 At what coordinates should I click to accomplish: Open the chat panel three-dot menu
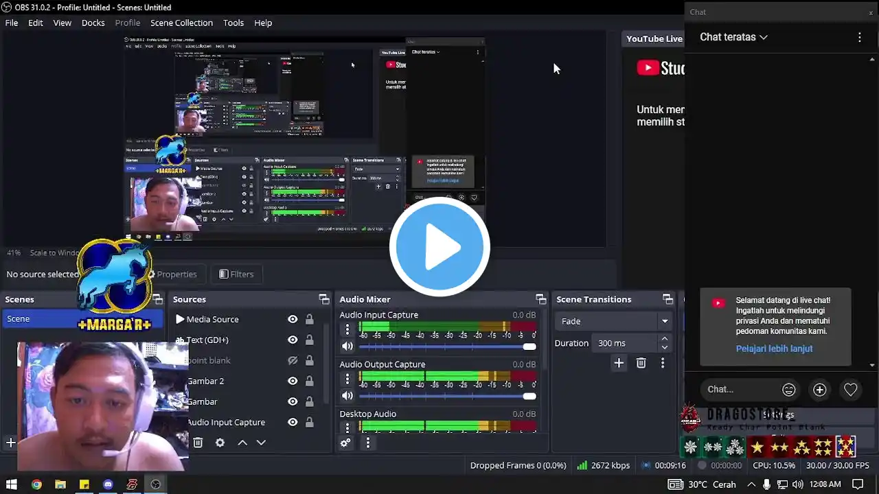[859, 37]
